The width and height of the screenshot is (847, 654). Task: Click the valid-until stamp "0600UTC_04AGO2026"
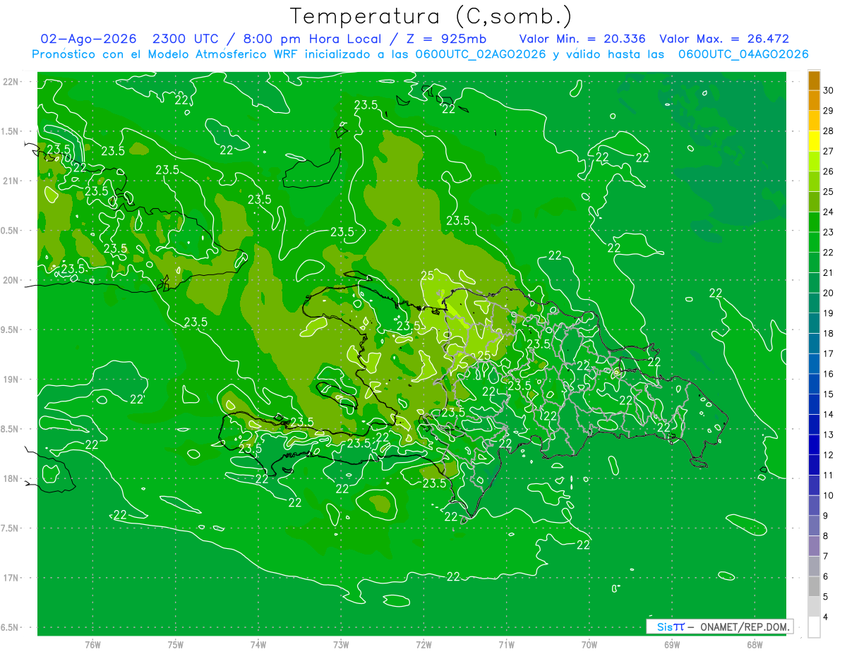tap(743, 54)
